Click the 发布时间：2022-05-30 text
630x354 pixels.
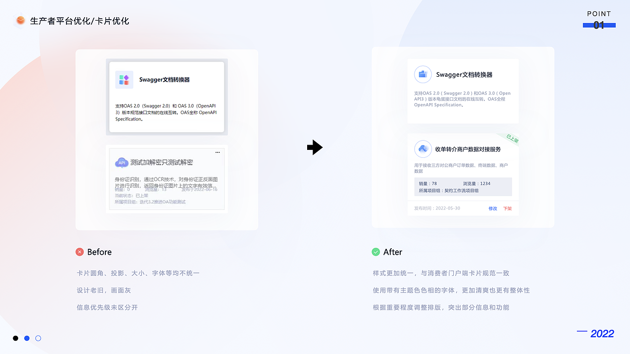pyautogui.click(x=437, y=208)
